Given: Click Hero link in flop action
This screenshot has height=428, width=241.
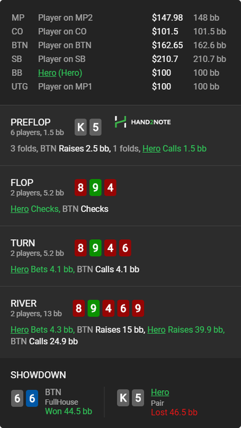Looking at the screenshot, I should pos(20,209).
